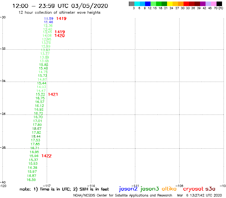Select the wave height reading 12.95
This screenshot has height=198, width=226.
click(46, 39)
